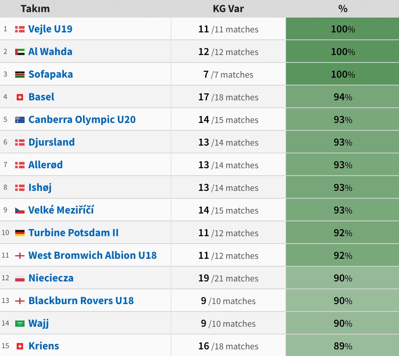Click the Saudi flag next to Wajj
Image resolution: width=399 pixels, height=356 pixels.
pos(20,324)
